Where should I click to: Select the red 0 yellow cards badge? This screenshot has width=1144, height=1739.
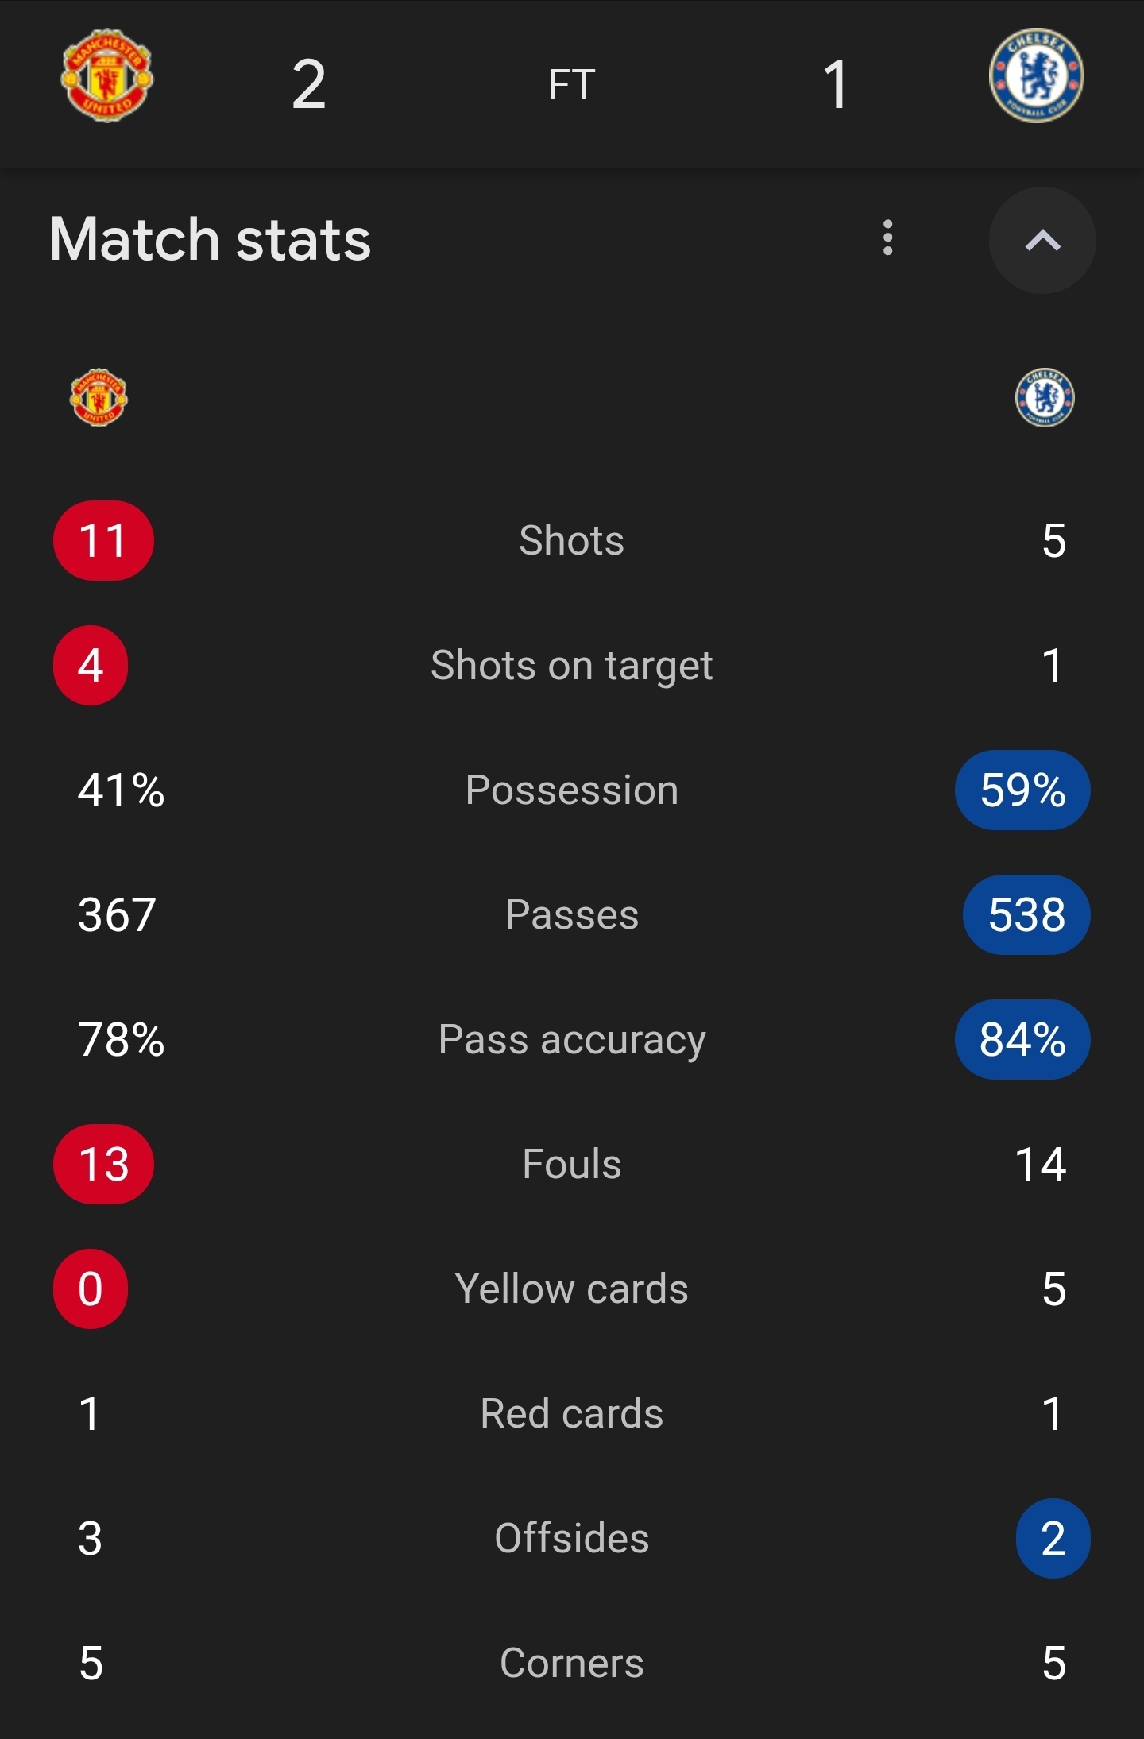[91, 1289]
